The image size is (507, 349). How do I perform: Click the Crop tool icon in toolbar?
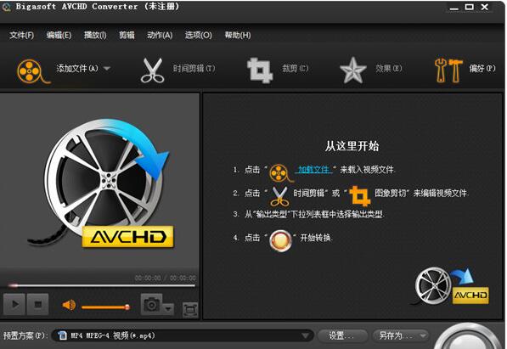click(260, 70)
